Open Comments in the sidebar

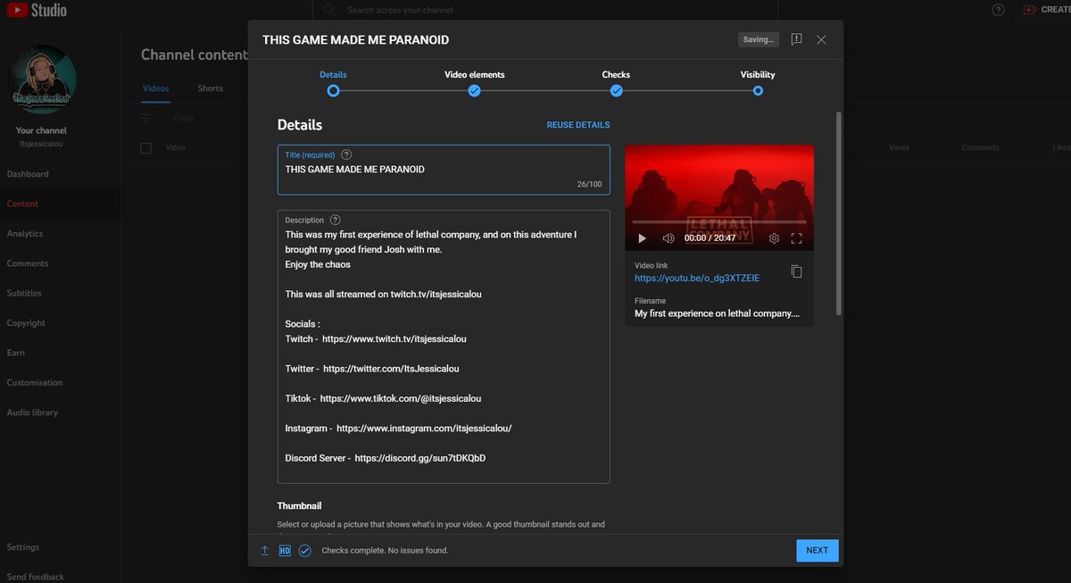(28, 263)
